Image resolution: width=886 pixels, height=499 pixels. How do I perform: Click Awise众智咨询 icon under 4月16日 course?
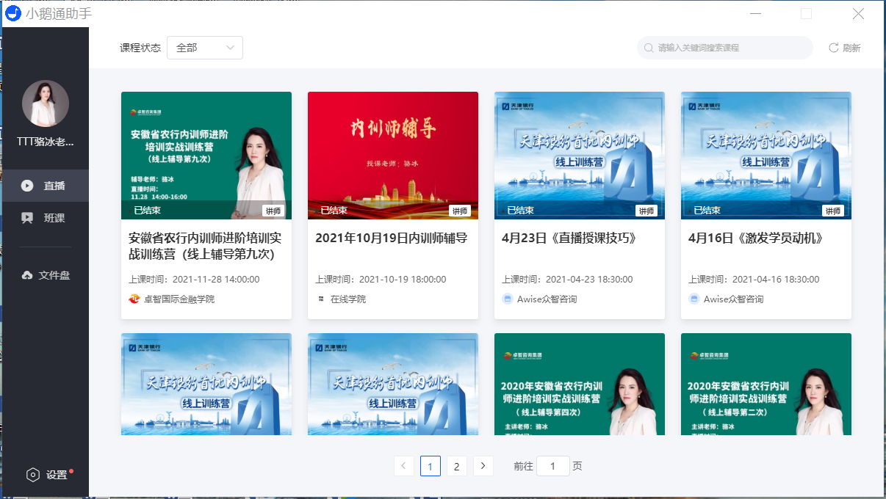[x=694, y=299]
